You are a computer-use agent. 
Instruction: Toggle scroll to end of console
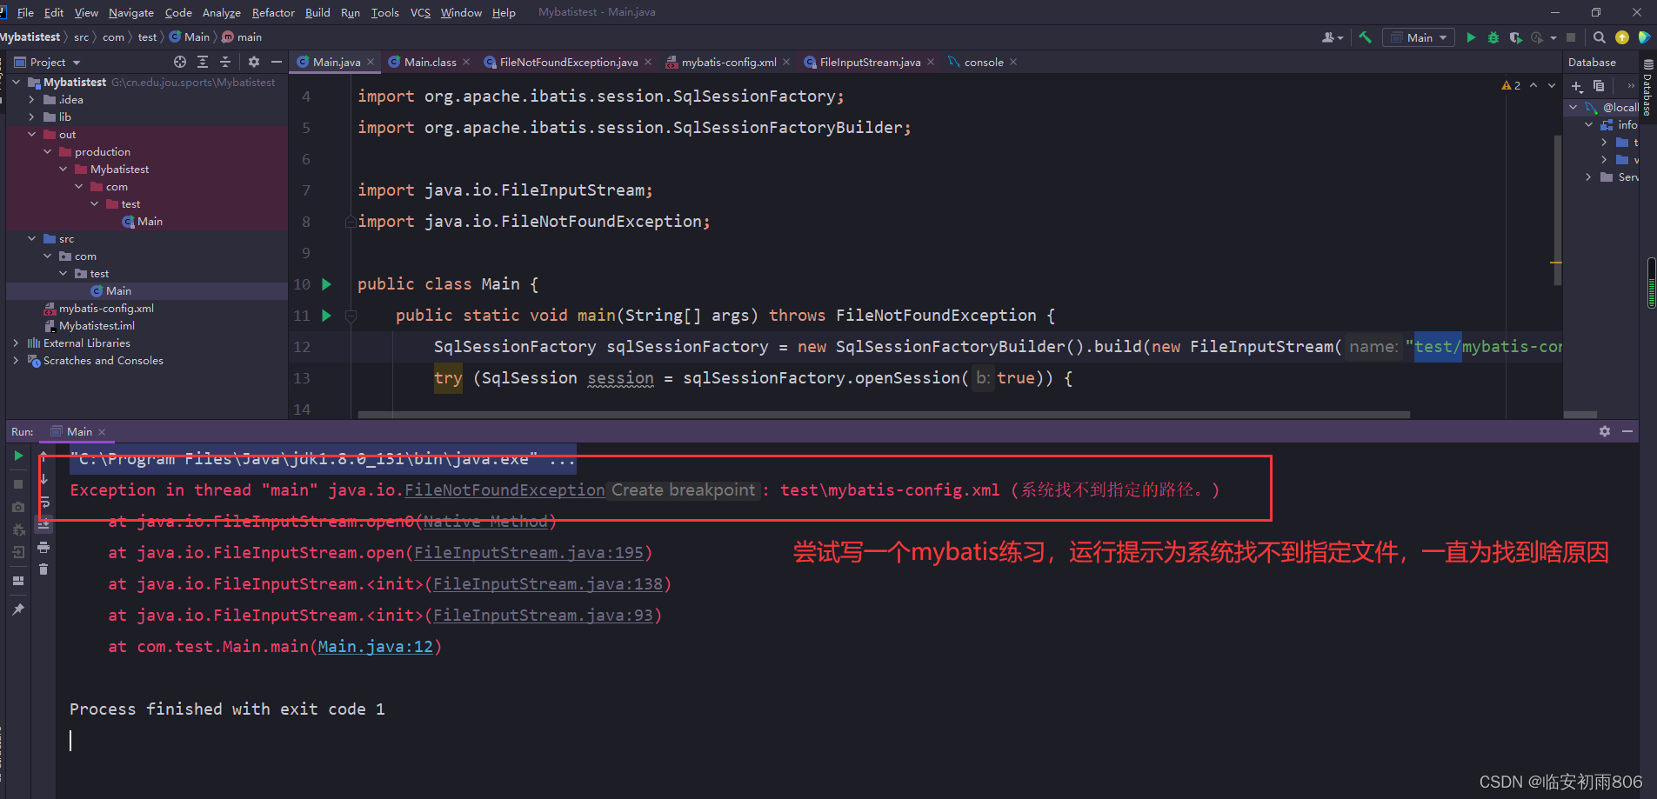[x=43, y=524]
